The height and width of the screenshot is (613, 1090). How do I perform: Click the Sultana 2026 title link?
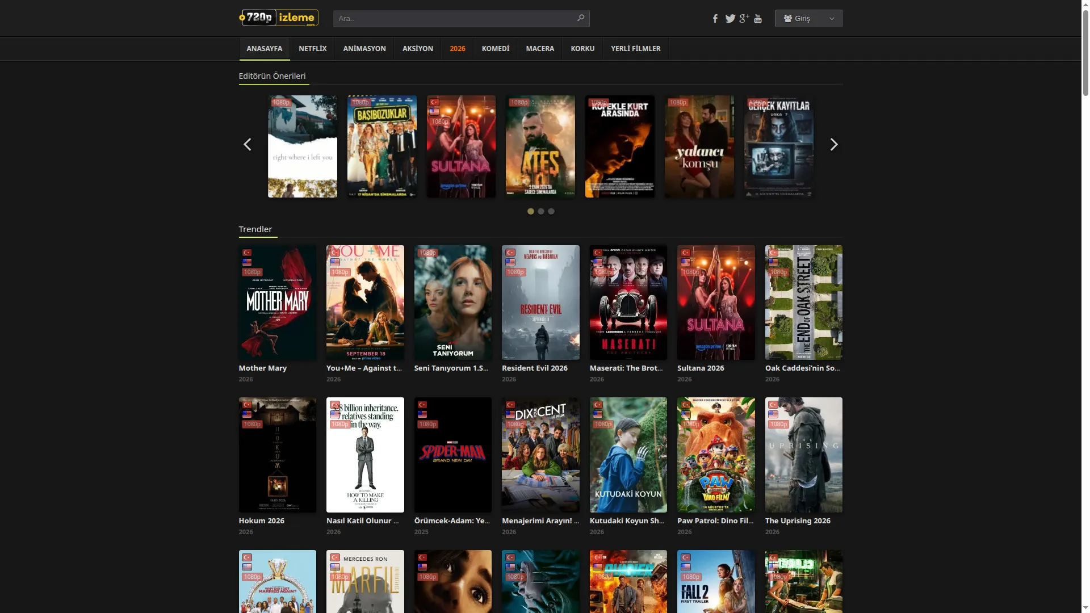[701, 368]
